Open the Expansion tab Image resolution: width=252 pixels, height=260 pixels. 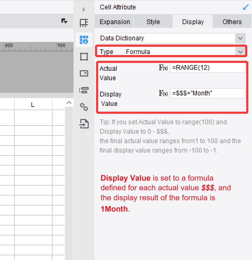coord(115,21)
